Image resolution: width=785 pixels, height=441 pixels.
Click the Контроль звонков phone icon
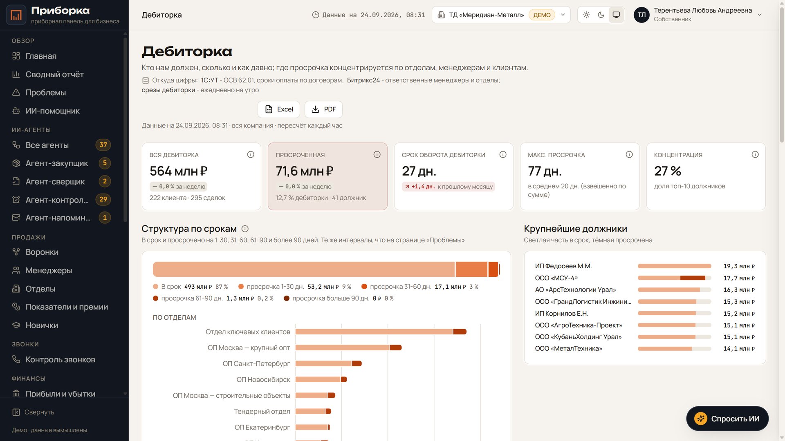coord(16,359)
